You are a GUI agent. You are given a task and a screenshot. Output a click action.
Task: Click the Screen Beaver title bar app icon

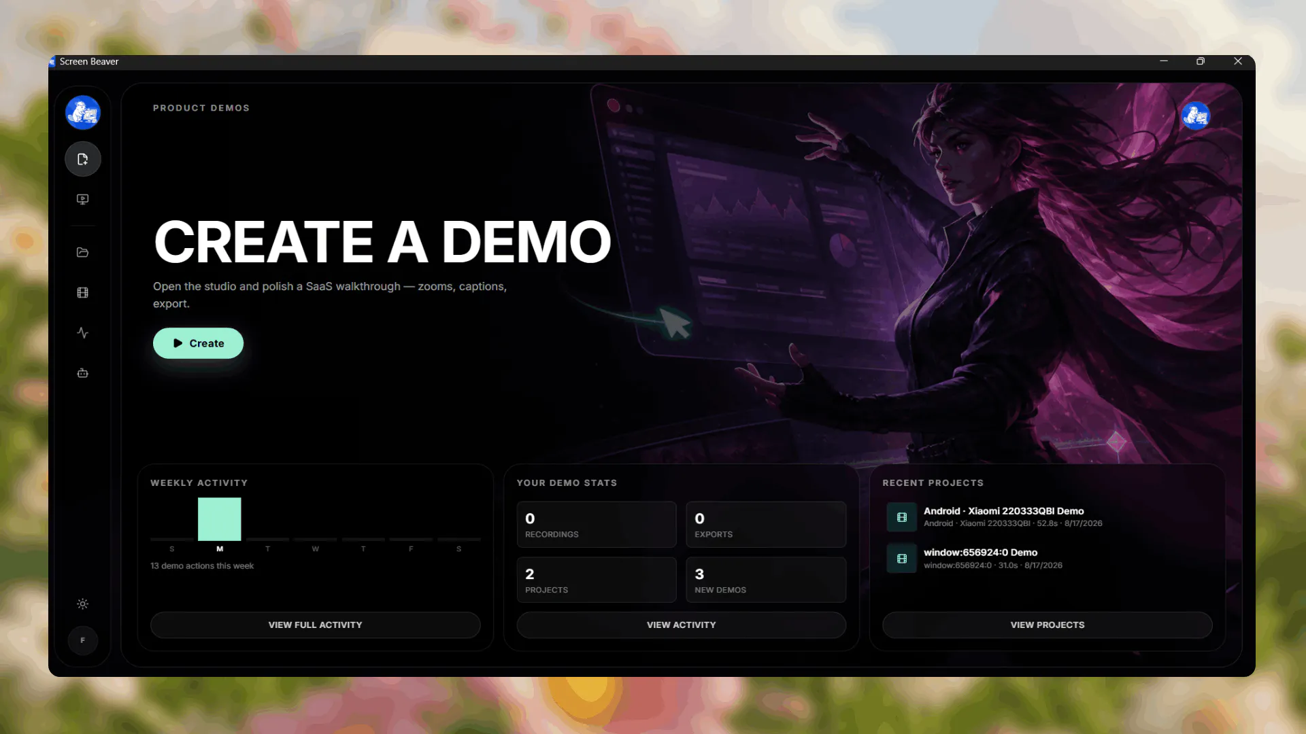52,61
